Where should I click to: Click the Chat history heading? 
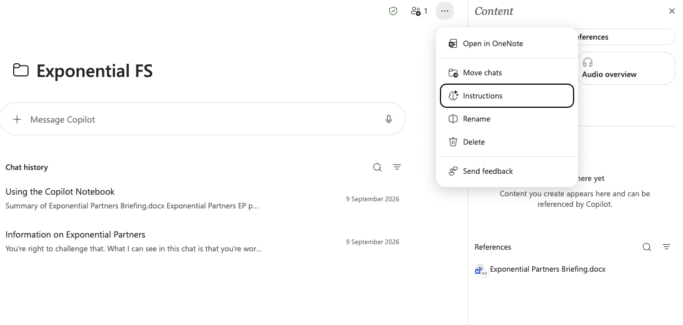coord(26,167)
